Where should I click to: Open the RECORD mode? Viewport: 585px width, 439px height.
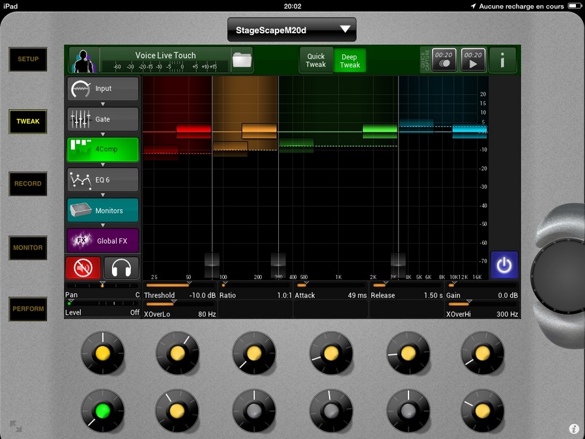28,184
